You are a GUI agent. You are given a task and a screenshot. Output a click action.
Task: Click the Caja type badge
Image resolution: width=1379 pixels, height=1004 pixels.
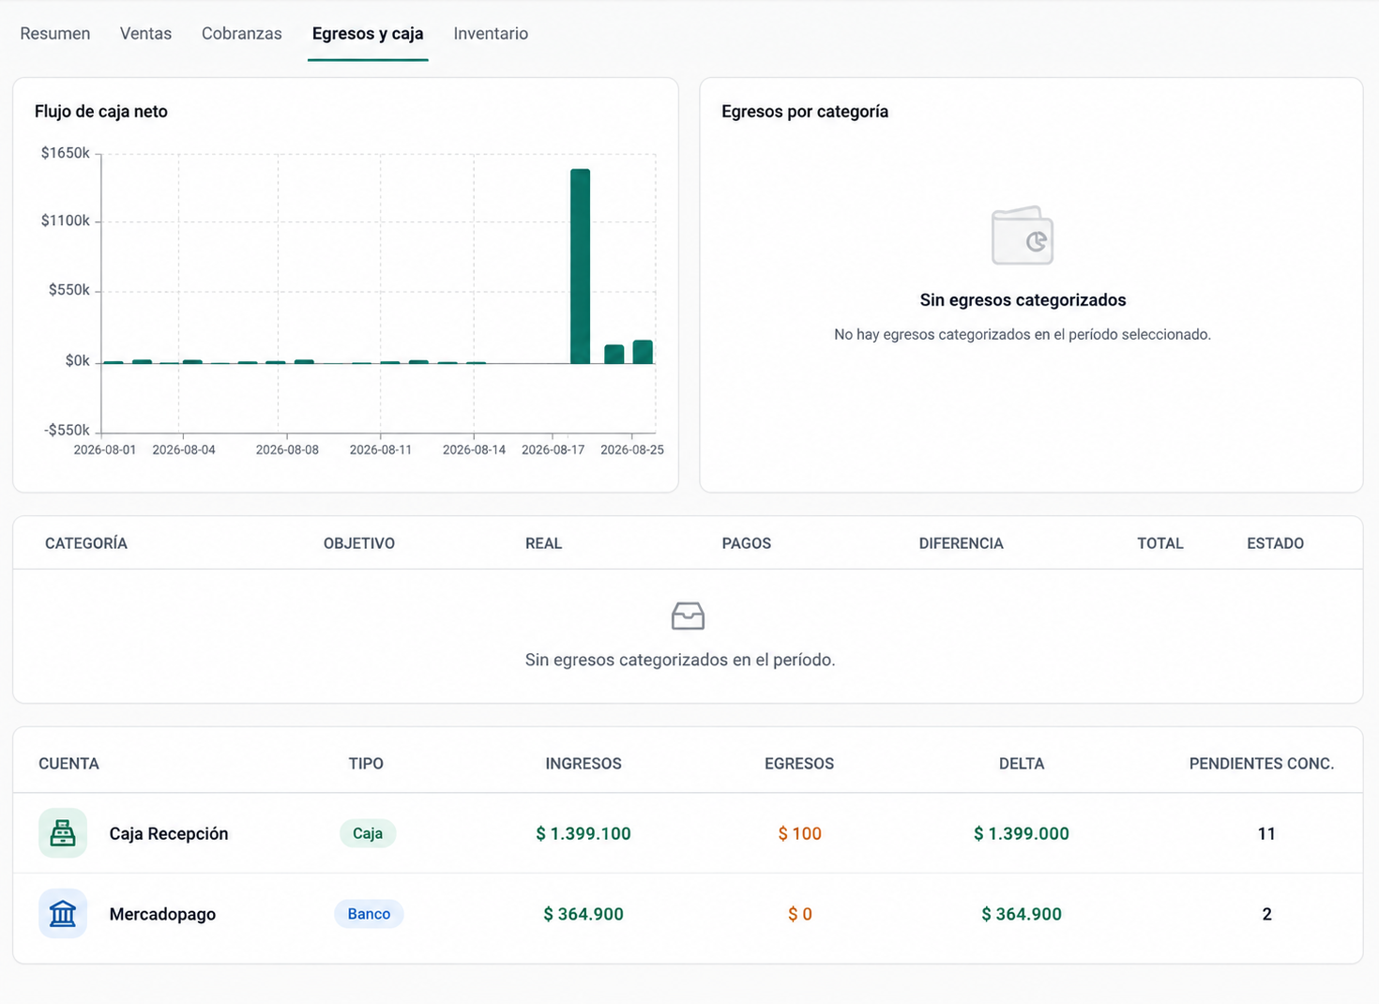pyautogui.click(x=368, y=833)
